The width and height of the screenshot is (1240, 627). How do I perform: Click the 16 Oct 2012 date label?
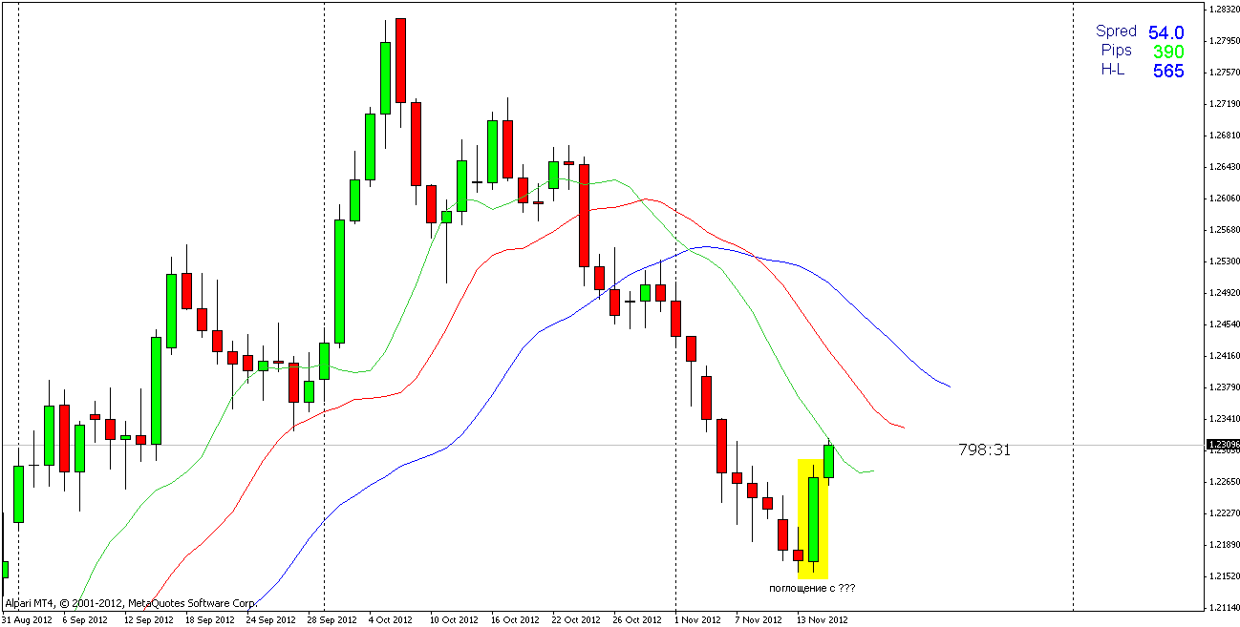(x=515, y=619)
